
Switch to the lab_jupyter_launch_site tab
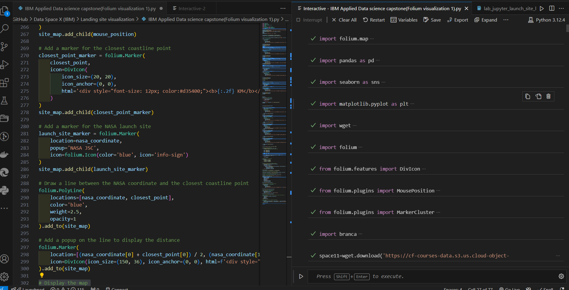click(x=509, y=9)
